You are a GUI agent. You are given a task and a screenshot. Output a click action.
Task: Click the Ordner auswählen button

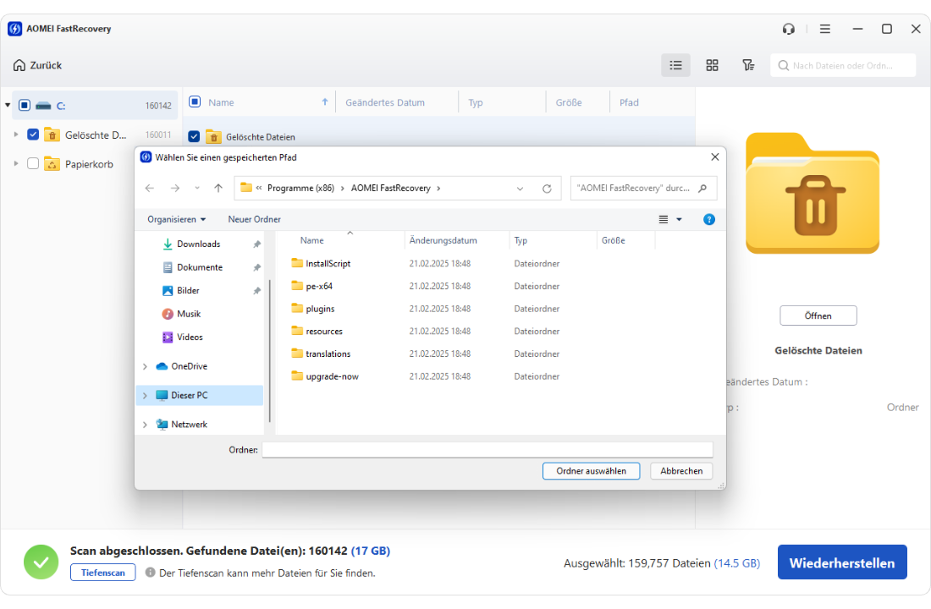pos(591,471)
